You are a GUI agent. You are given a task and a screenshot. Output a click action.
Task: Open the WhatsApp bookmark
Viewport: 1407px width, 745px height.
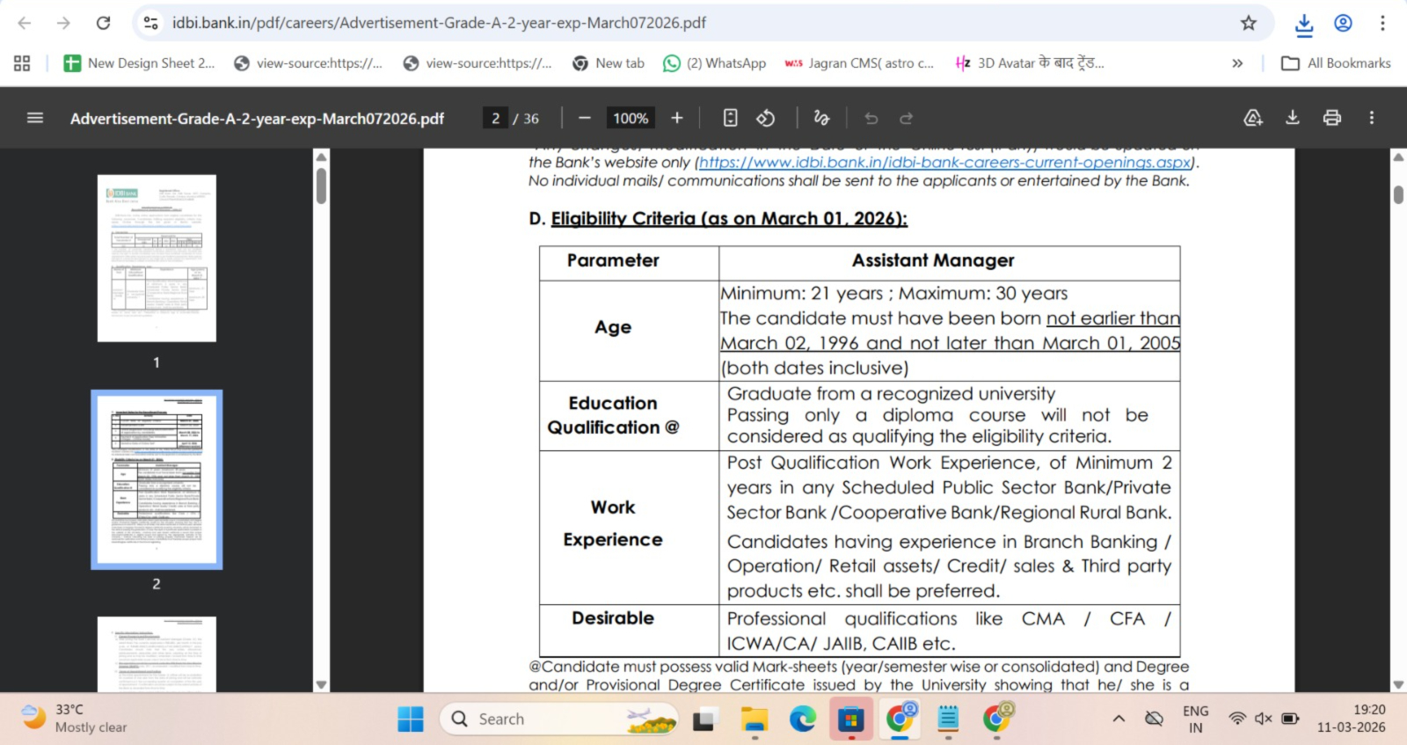pos(715,63)
